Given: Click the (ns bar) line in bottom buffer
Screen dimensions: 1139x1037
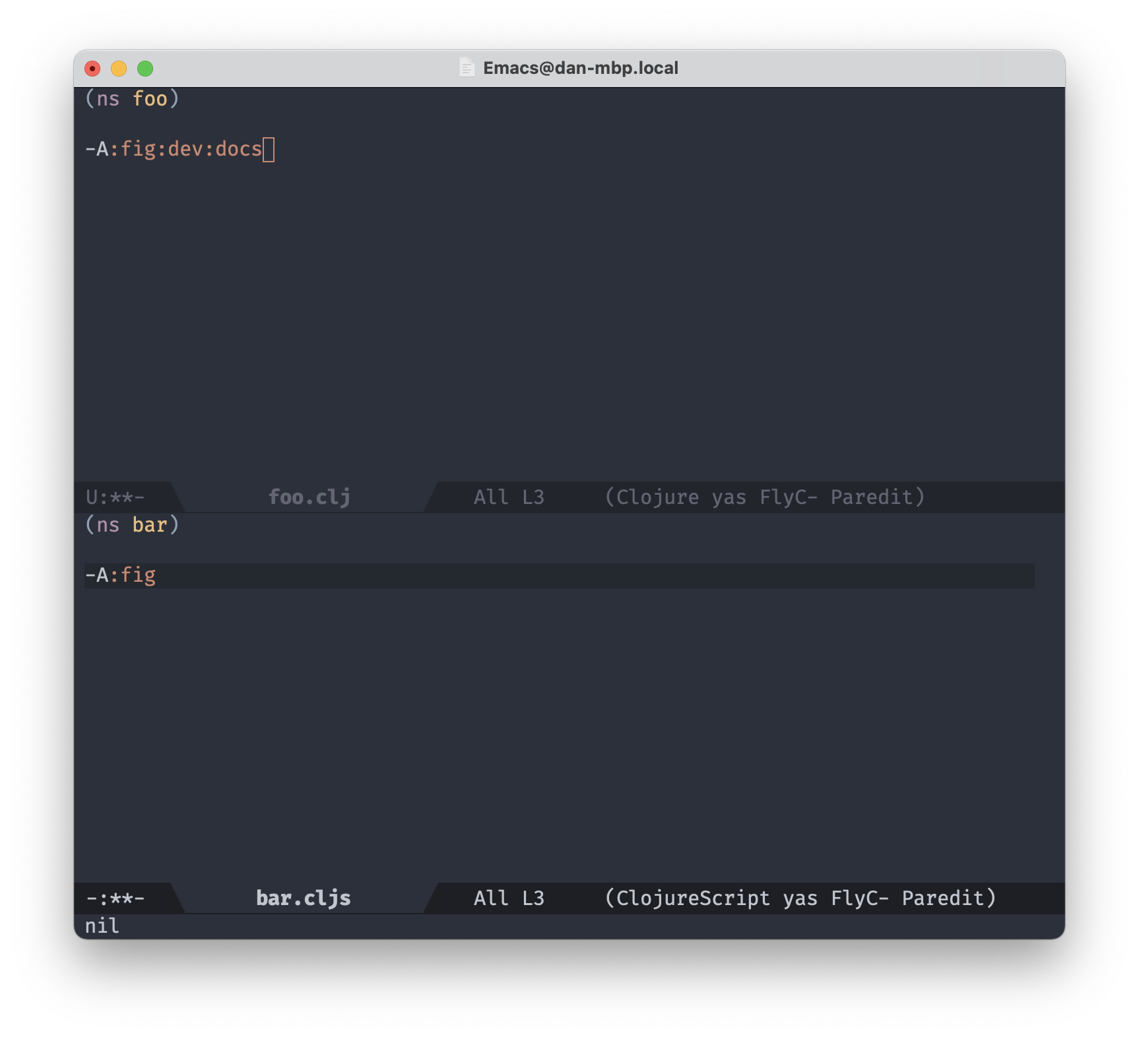Looking at the screenshot, I should point(132,525).
